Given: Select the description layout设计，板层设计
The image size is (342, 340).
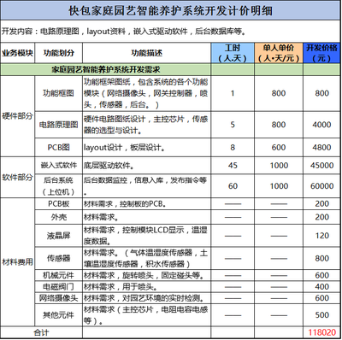Looking at the screenshot, I should [147, 148].
